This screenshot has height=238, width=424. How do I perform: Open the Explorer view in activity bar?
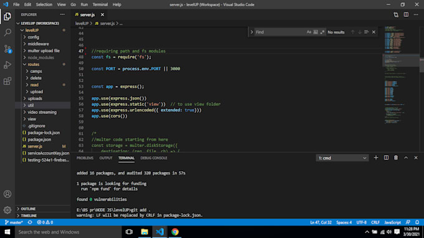(7, 16)
